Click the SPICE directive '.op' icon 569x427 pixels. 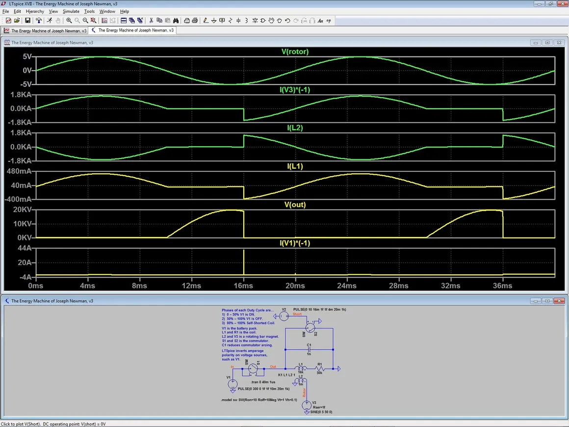(329, 21)
